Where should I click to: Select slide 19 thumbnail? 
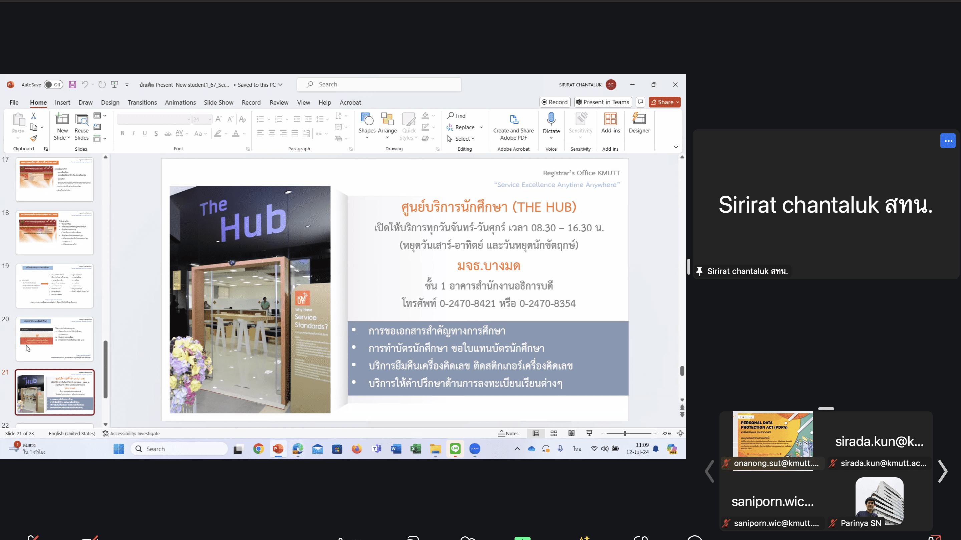54,285
